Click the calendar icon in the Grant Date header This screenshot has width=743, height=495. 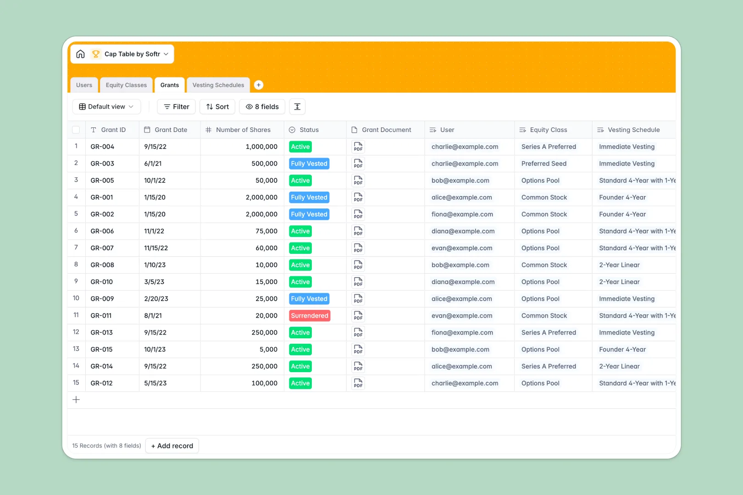pyautogui.click(x=147, y=130)
